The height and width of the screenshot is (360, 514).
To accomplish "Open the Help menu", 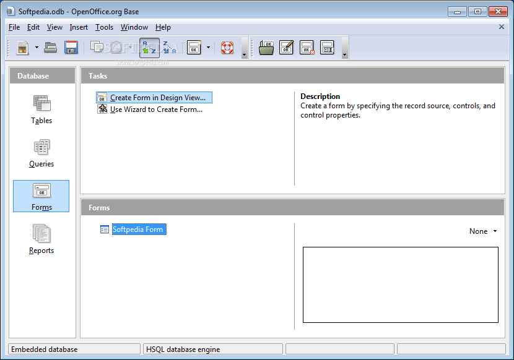I will 163,27.
